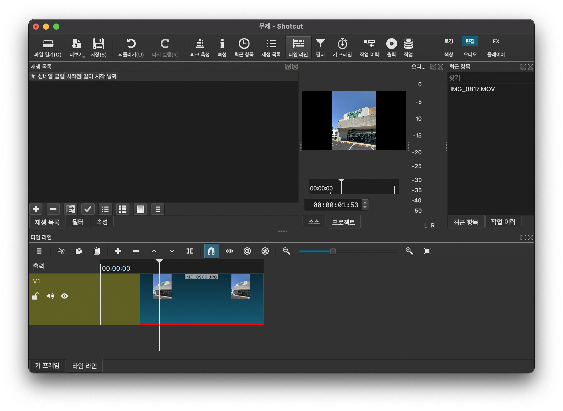The image size is (563, 411).
Task: Select the 편집 layout button
Action: tap(470, 41)
